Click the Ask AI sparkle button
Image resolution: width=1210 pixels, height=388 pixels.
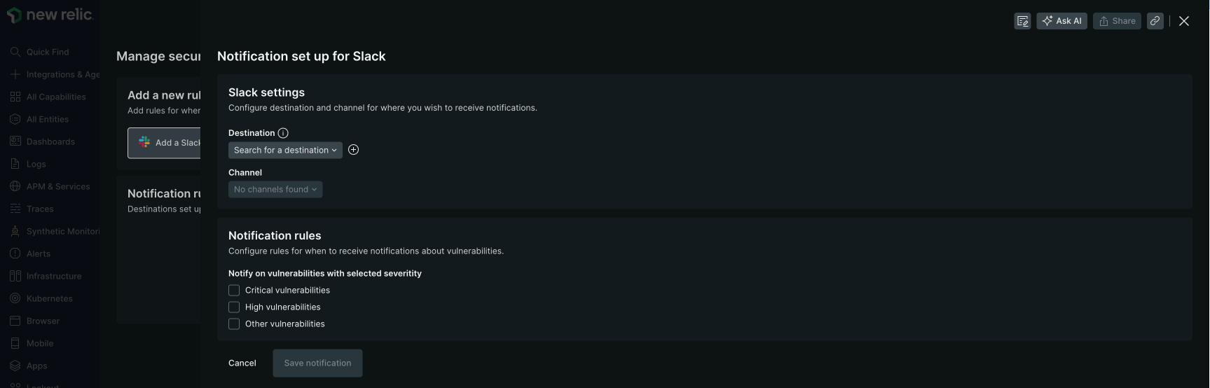tap(1061, 21)
